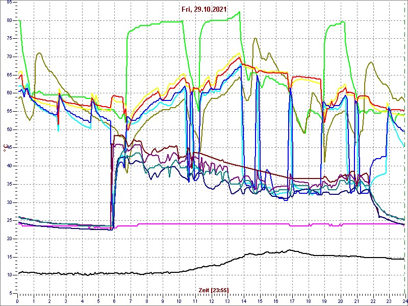Viewport: 408px width, 306px height.
Task: Select the 'Zeit [23:55]' time label
Action: tap(214, 290)
